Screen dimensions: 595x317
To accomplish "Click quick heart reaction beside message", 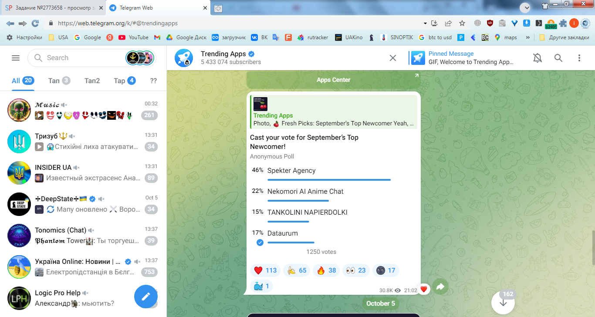I will click(x=423, y=289).
